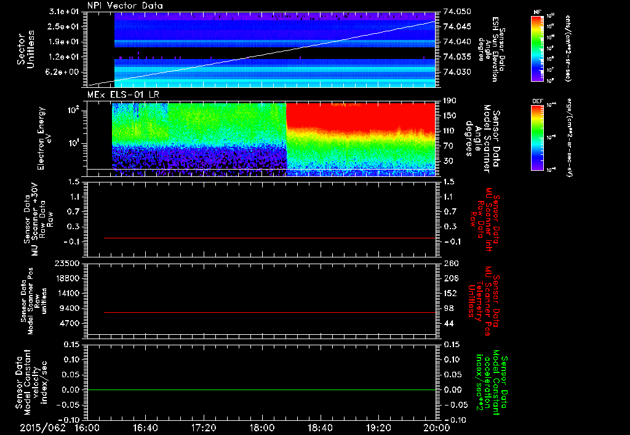Click the 16:00 time axis tick label
Image resolution: width=630 pixels, height=435 pixels.
tap(87, 428)
